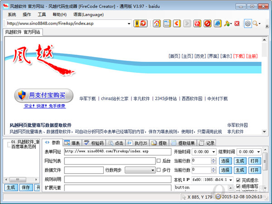The height and width of the screenshot is (204, 272).
Task: Click the magnifier search icon
Action: point(255,24)
